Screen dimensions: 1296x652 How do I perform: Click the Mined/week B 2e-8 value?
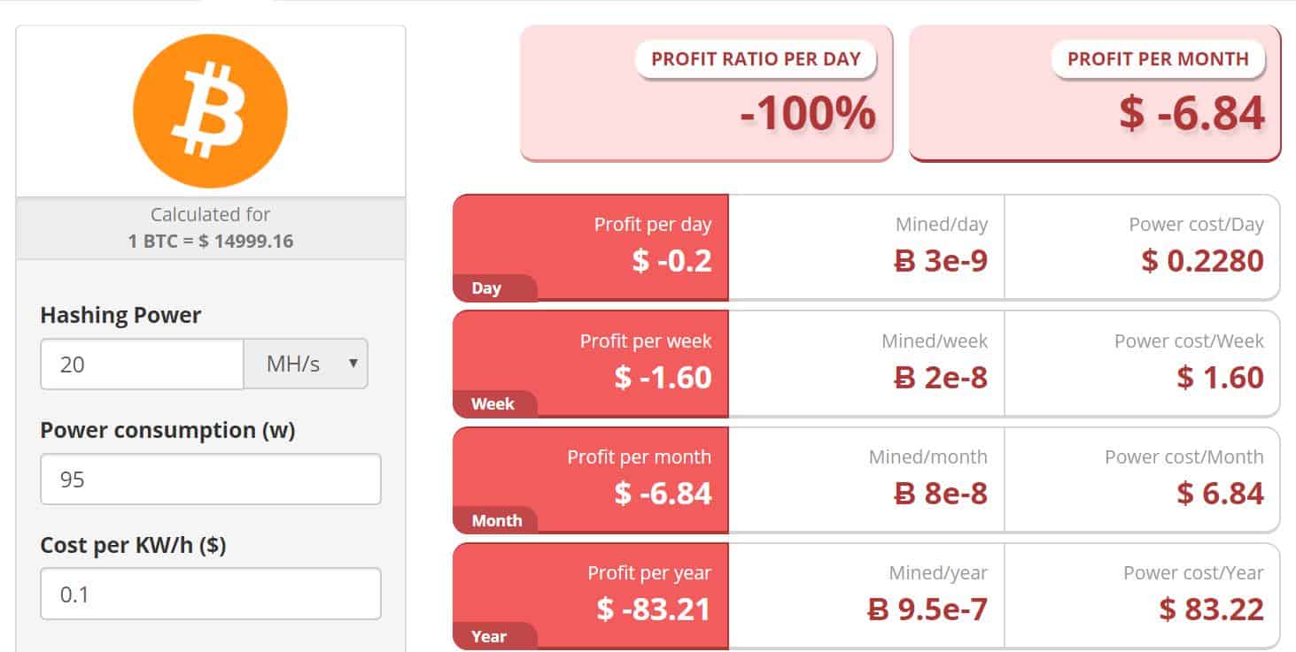click(x=941, y=378)
